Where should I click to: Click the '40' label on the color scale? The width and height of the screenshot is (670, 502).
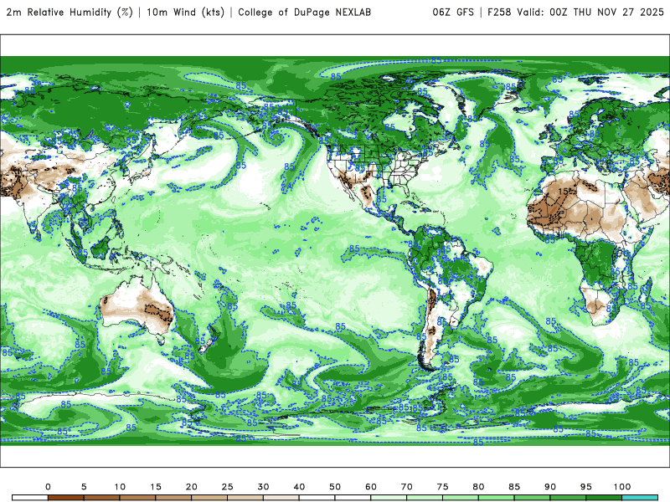pos(299,487)
